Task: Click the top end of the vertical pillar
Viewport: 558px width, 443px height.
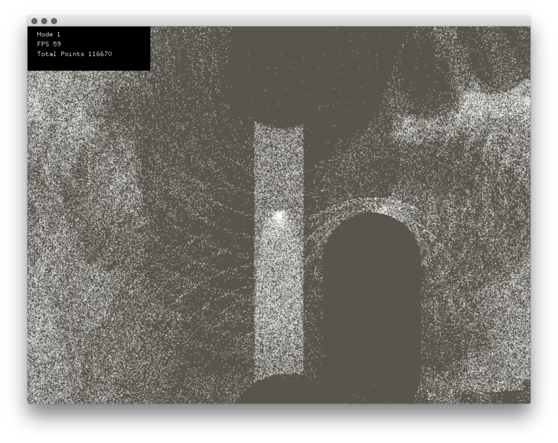Action: [278, 128]
